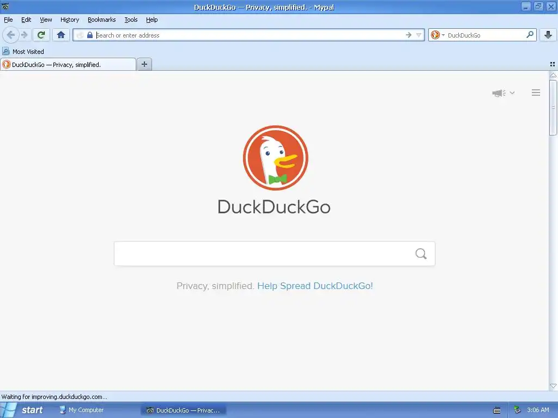Expand the chevron beside the megaphone
558x418 pixels.
click(x=512, y=93)
